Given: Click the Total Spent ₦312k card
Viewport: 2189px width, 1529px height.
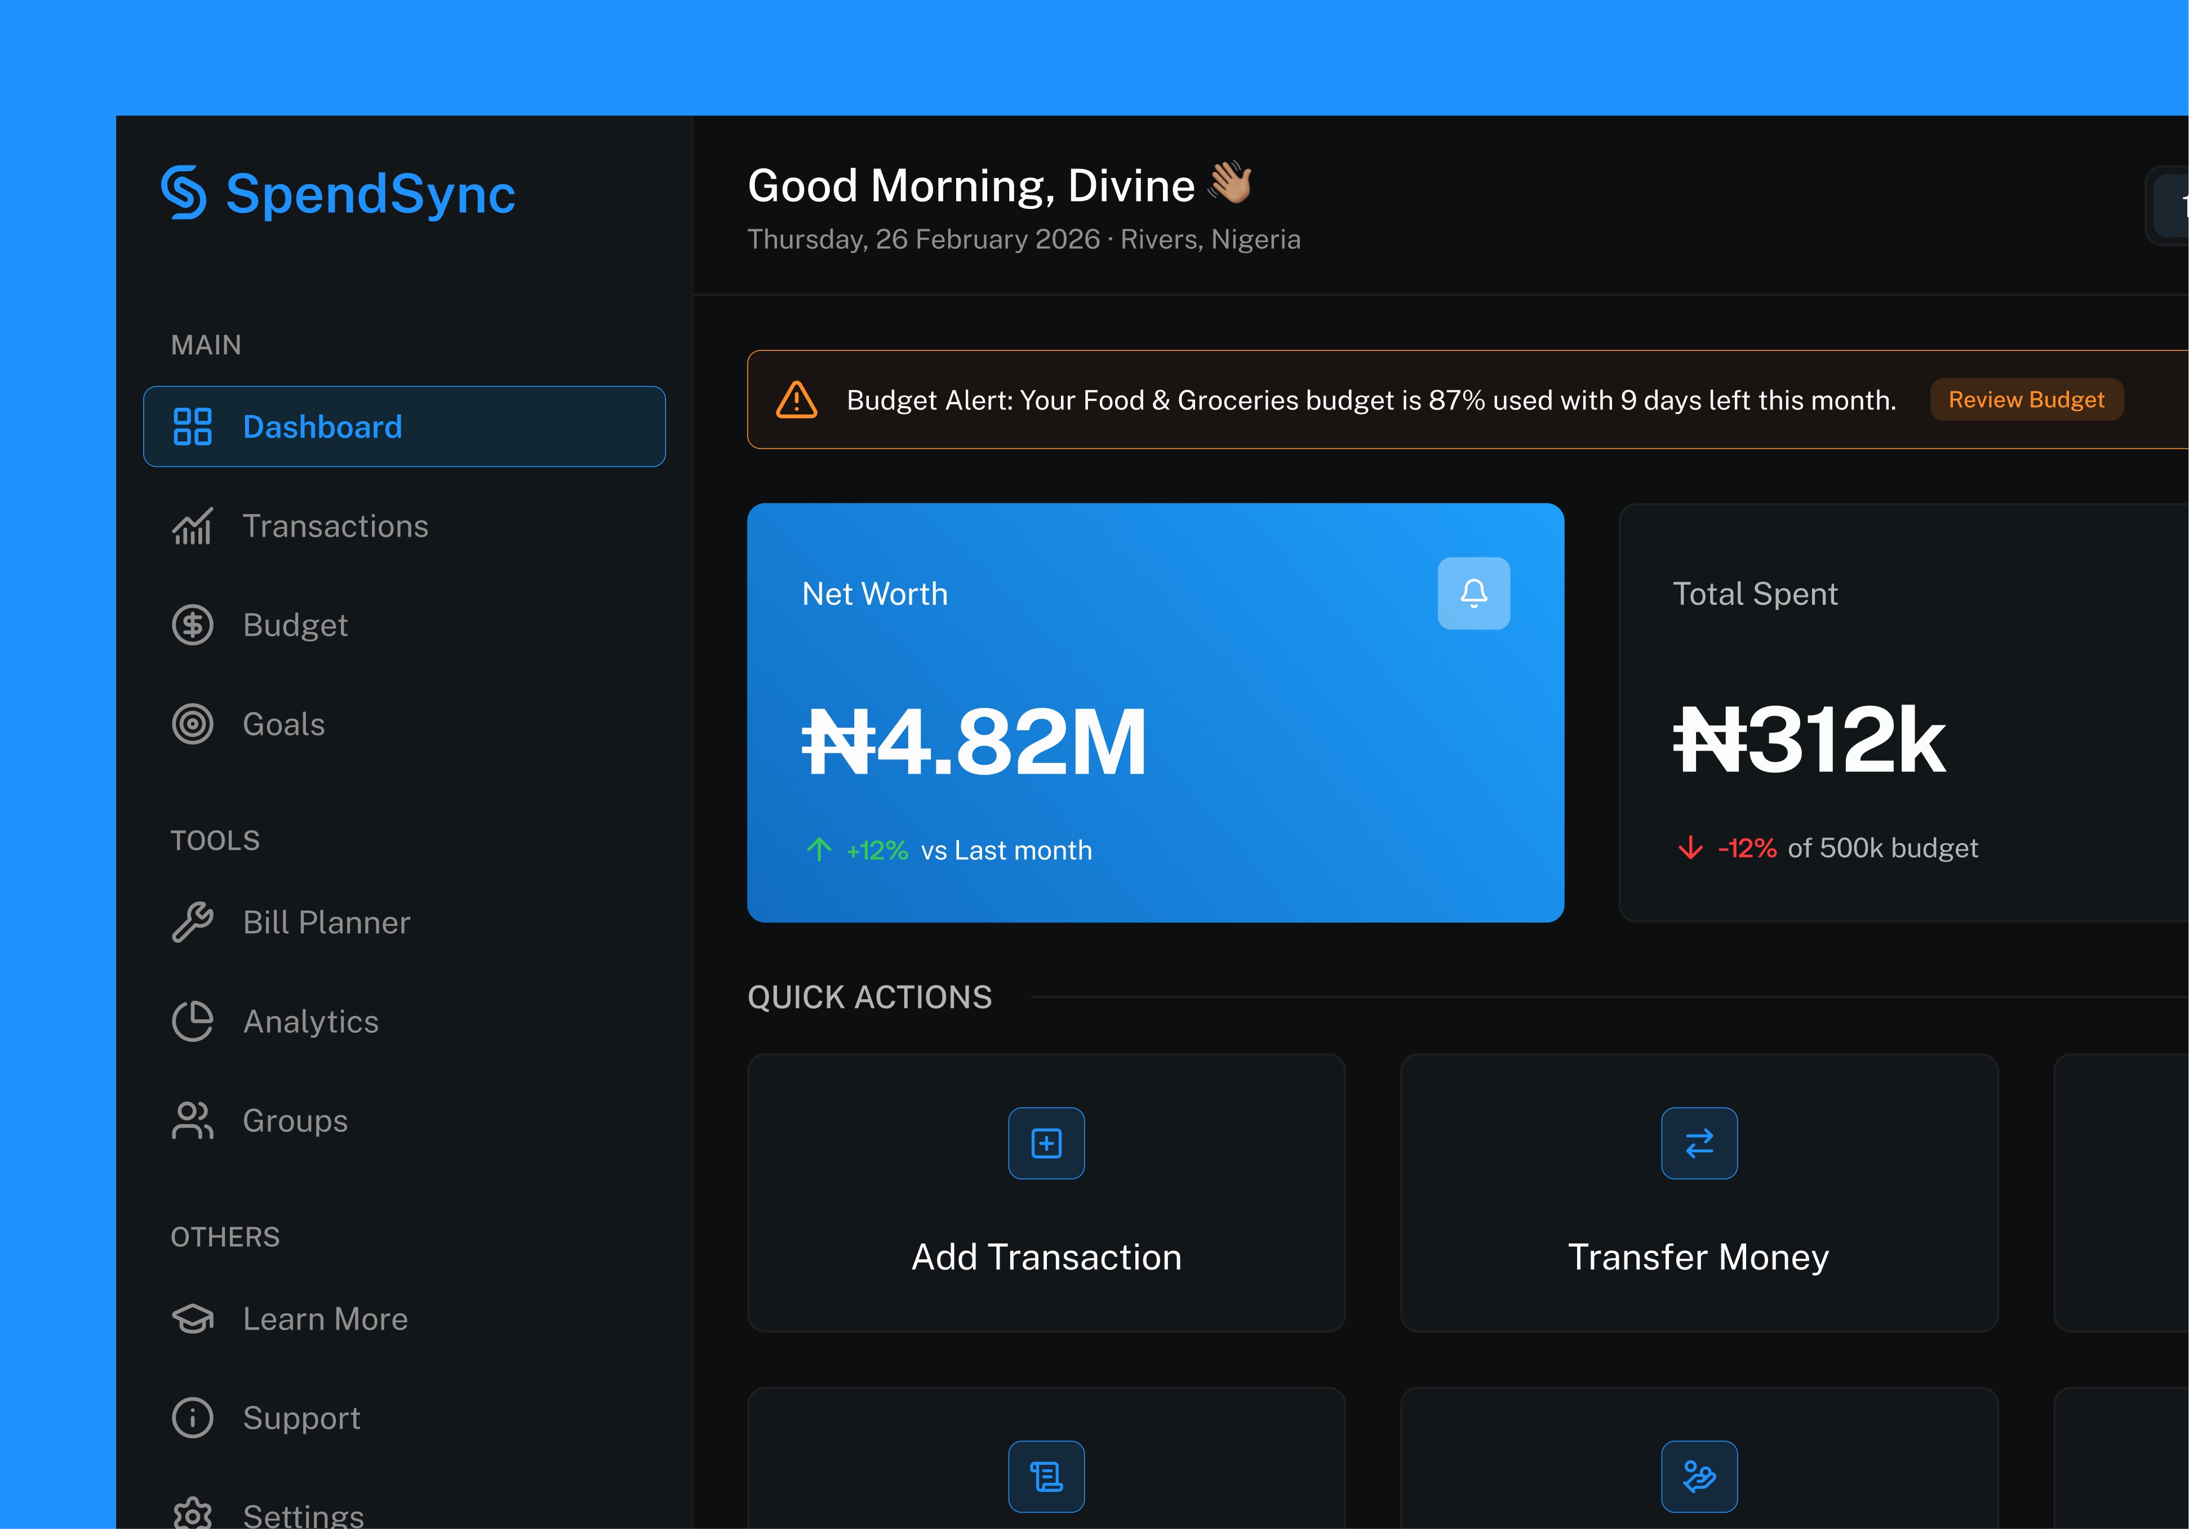Looking at the screenshot, I should (1902, 712).
